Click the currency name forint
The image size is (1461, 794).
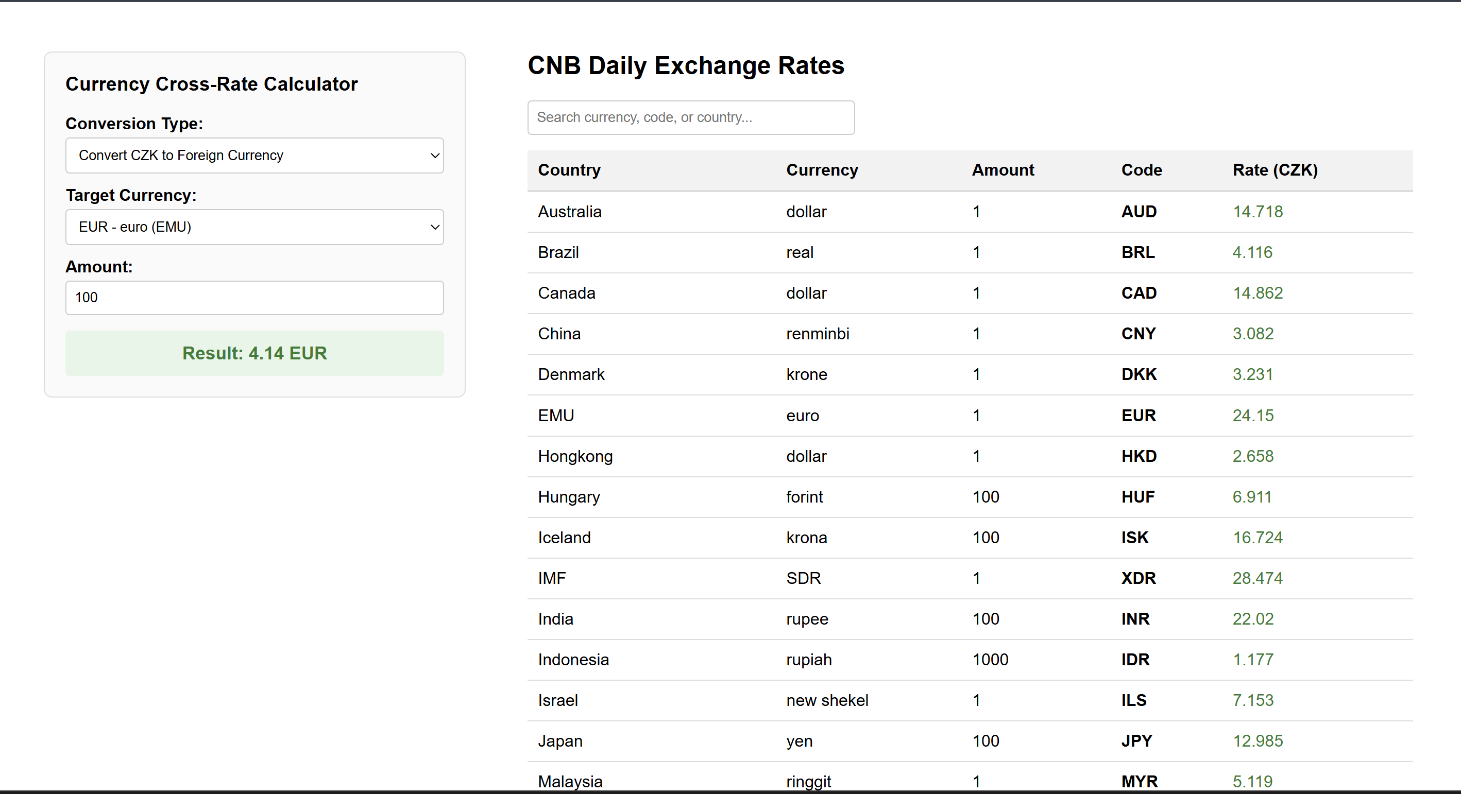(804, 497)
